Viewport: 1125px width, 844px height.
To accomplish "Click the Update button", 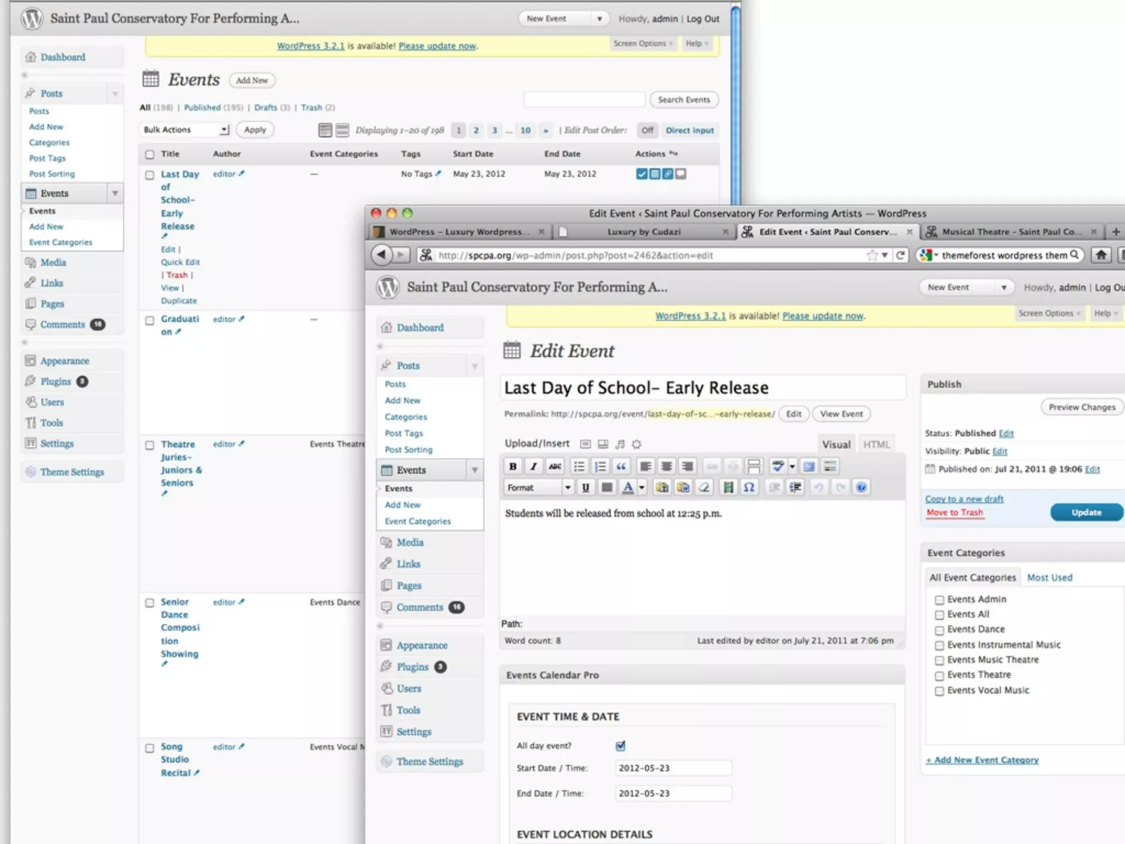I will coord(1086,512).
